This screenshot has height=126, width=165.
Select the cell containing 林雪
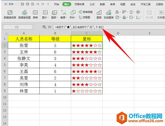point(24,91)
